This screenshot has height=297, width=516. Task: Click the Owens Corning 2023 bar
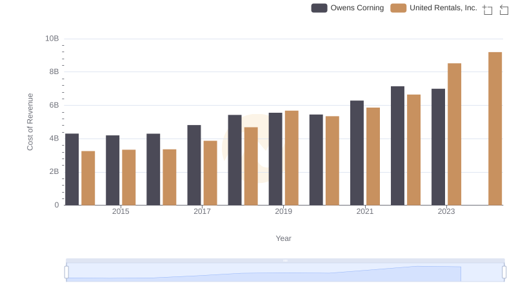point(438,147)
